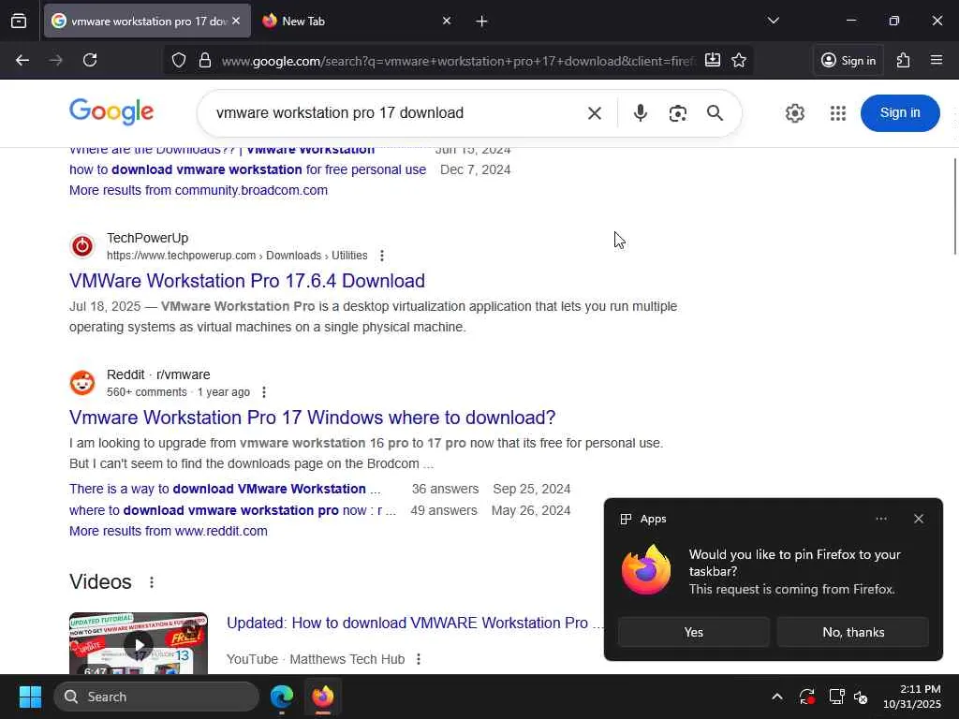Show hidden system tray icons

[x=776, y=697]
